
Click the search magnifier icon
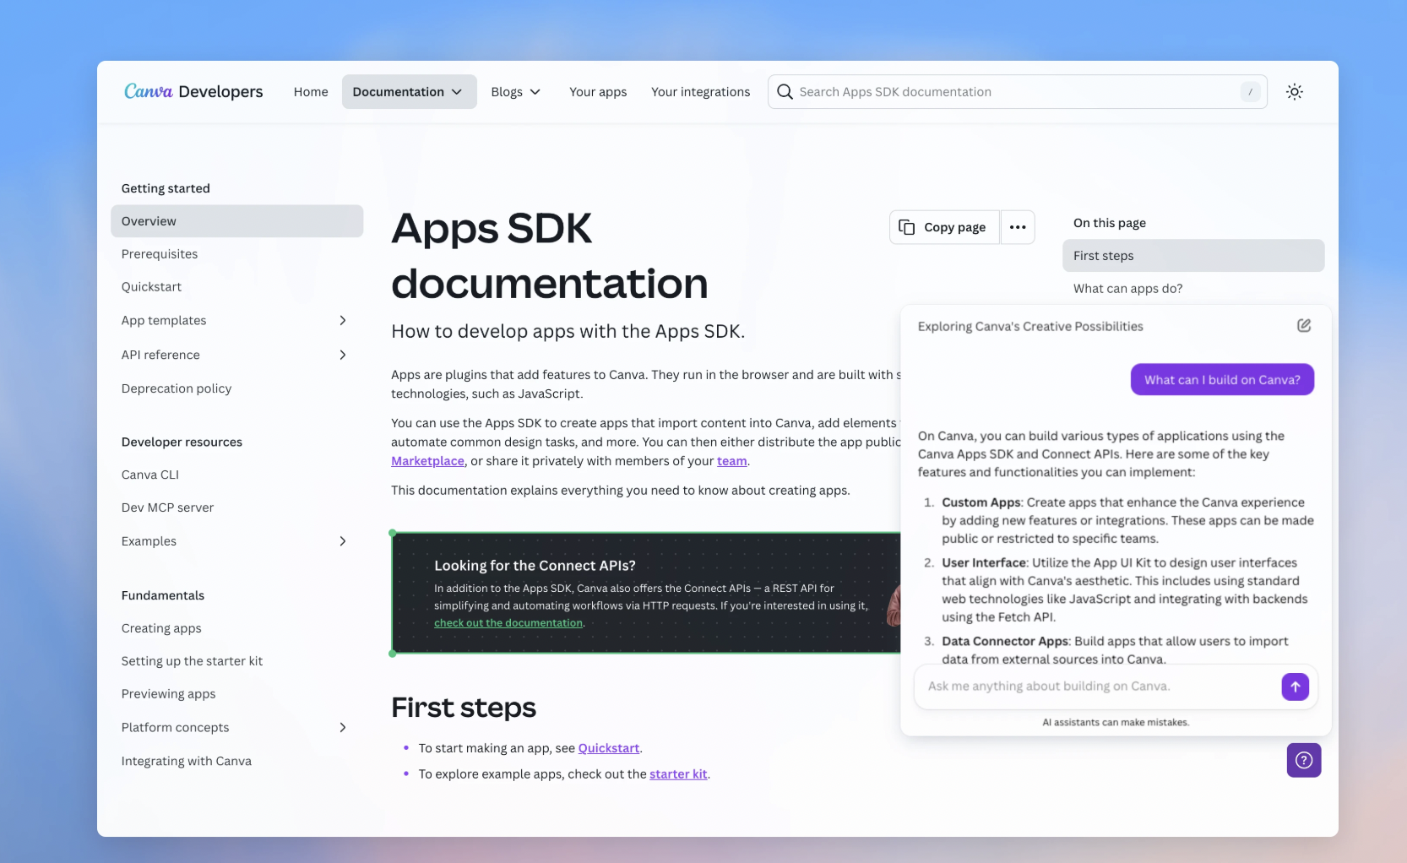pyautogui.click(x=785, y=92)
